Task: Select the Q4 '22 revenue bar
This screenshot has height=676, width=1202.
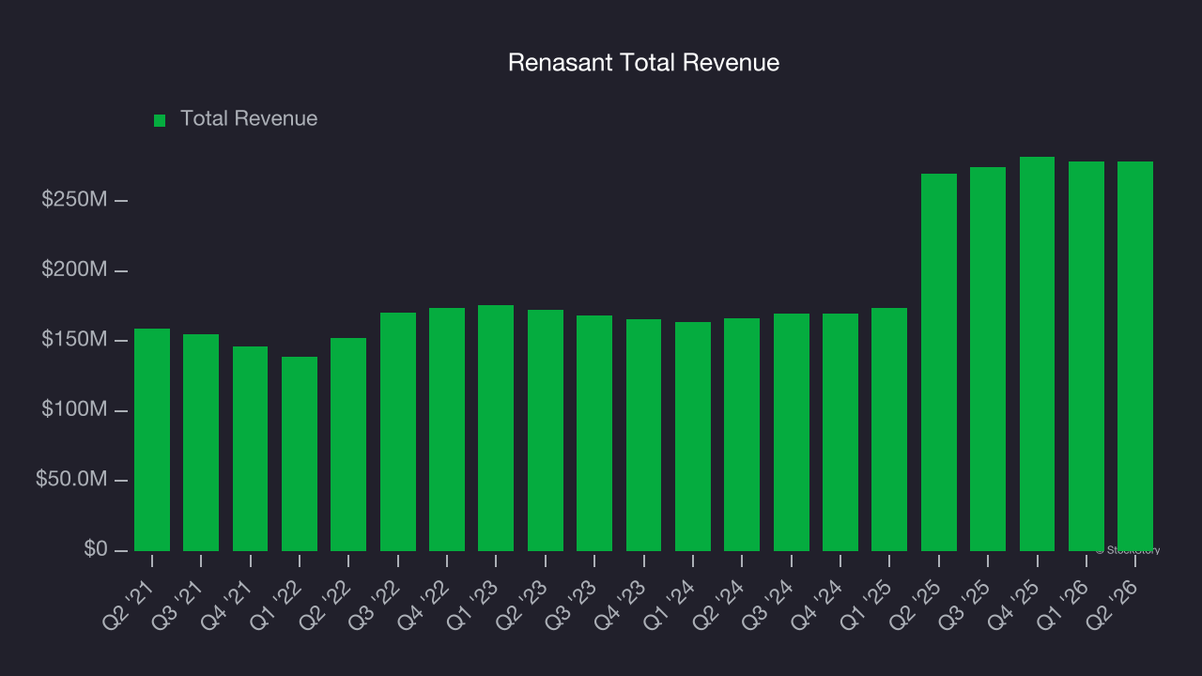Action: (447, 429)
